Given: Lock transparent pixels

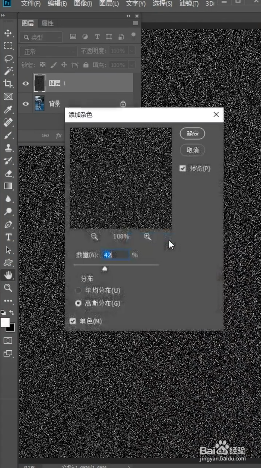Looking at the screenshot, I should (x=43, y=65).
